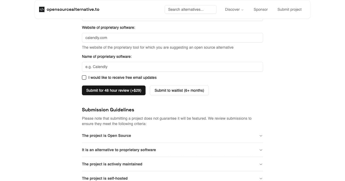Open the Submit project page
The image size is (345, 181).
(289, 9)
